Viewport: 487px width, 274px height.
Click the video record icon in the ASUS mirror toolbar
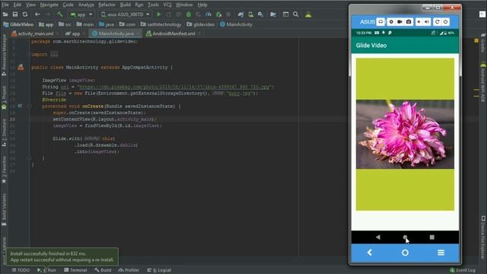400,22
